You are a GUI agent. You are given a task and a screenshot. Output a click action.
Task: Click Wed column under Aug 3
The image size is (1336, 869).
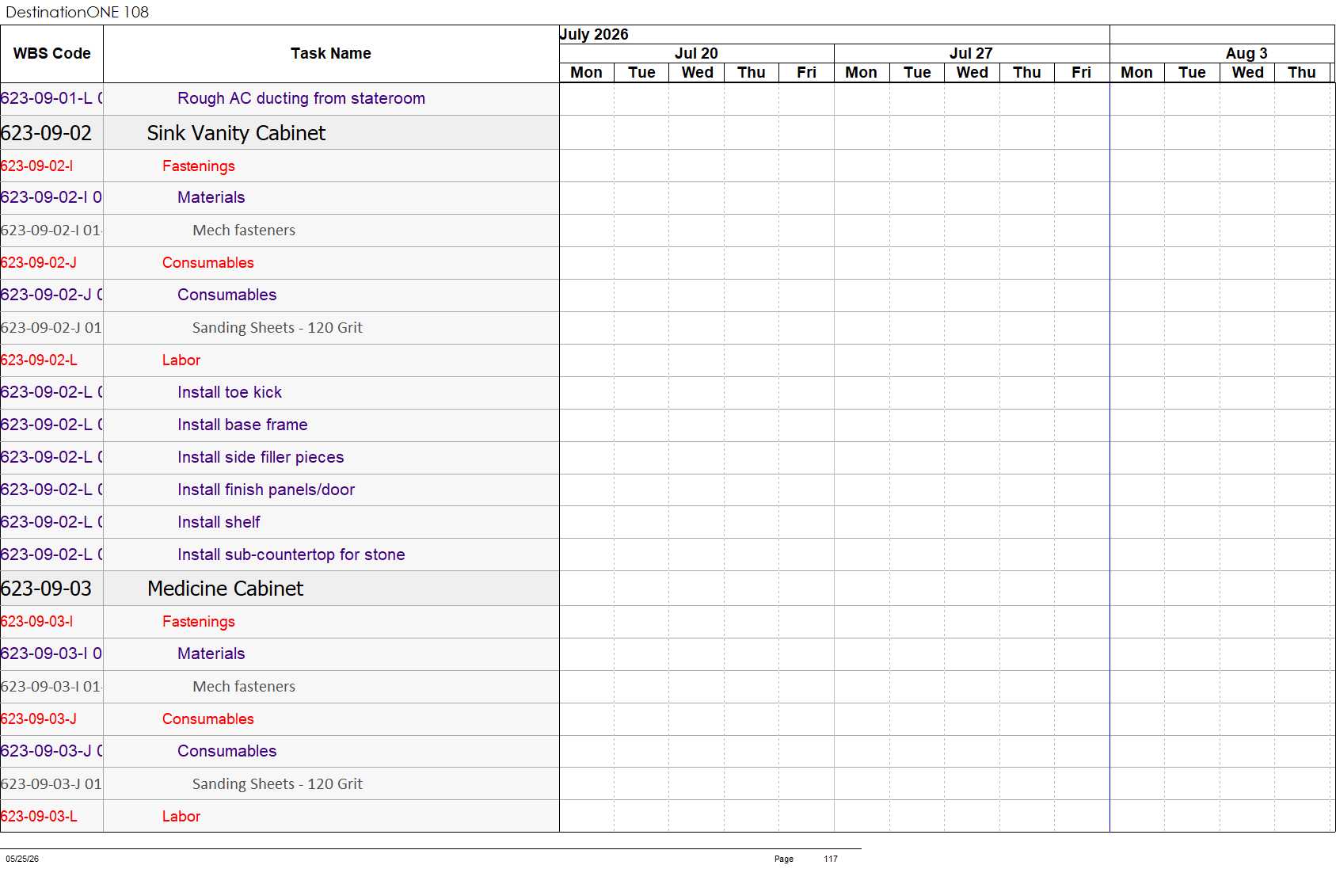(x=1247, y=72)
